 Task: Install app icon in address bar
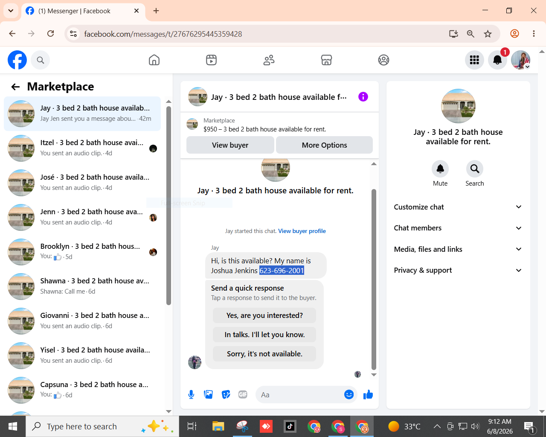coord(453,34)
